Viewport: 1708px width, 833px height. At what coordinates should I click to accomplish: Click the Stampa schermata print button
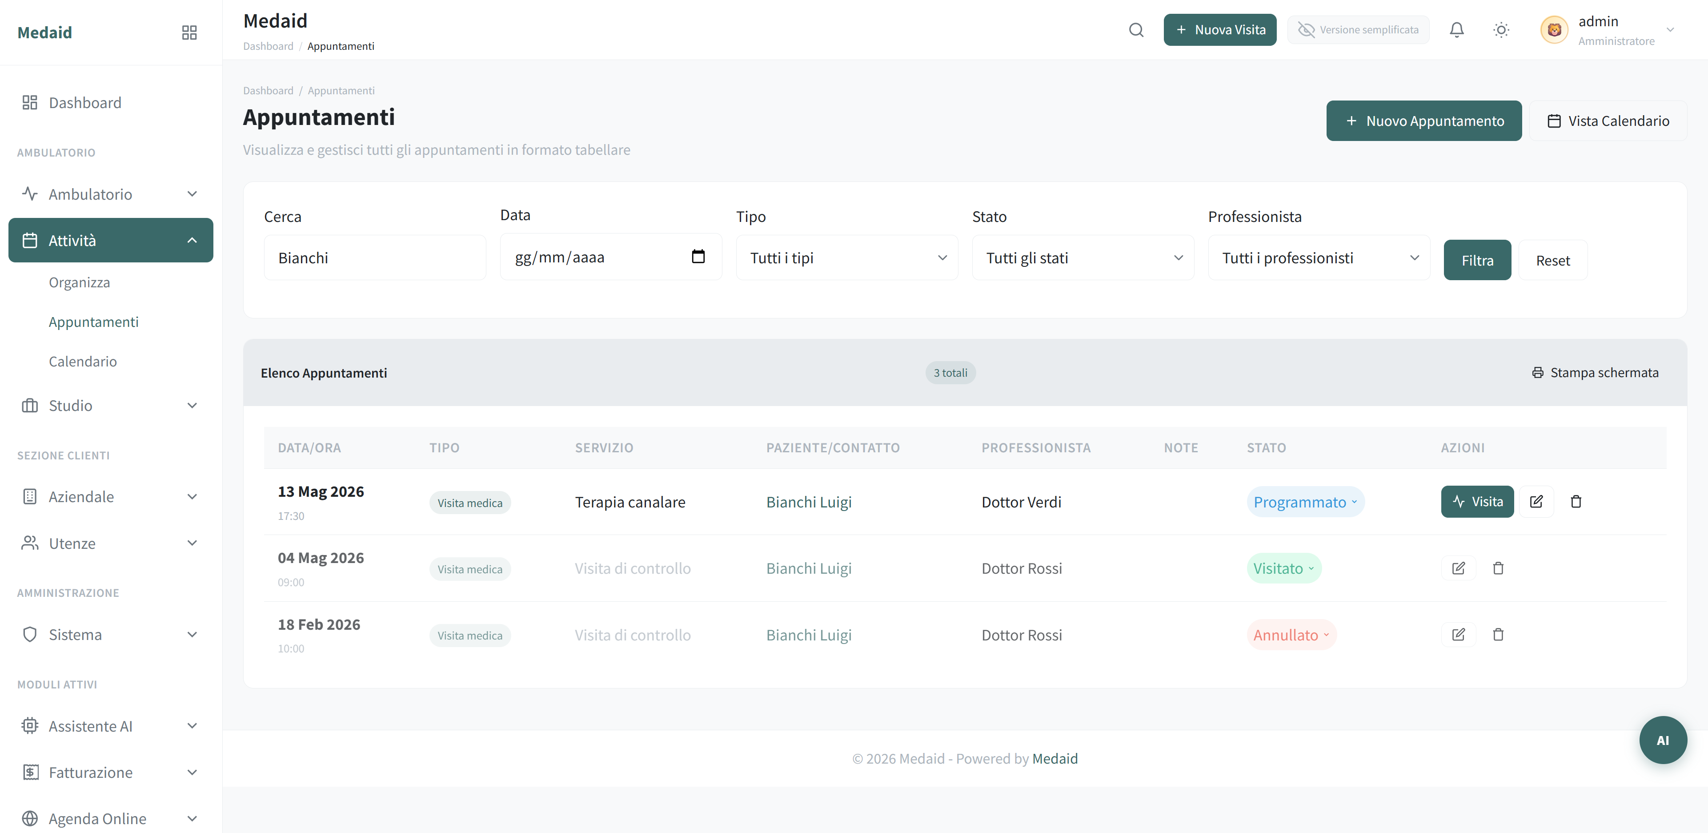click(x=1595, y=373)
